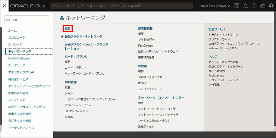Open トラブルシューティング help link
This screenshot has width=276, height=138.
coord(223,80)
